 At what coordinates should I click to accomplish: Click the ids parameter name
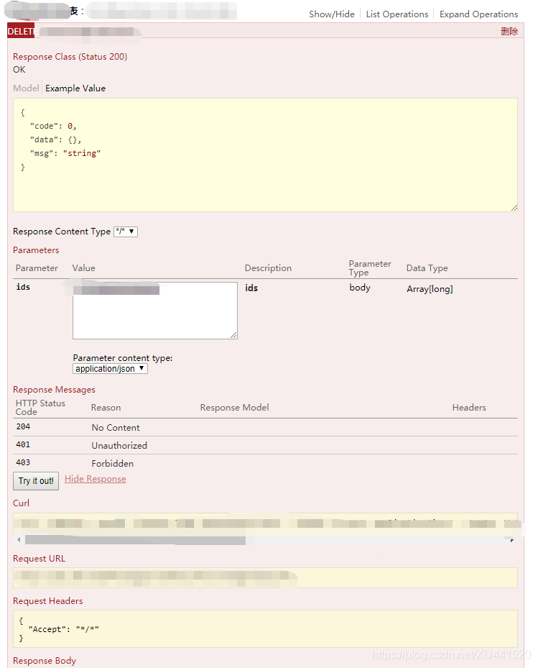(x=23, y=287)
